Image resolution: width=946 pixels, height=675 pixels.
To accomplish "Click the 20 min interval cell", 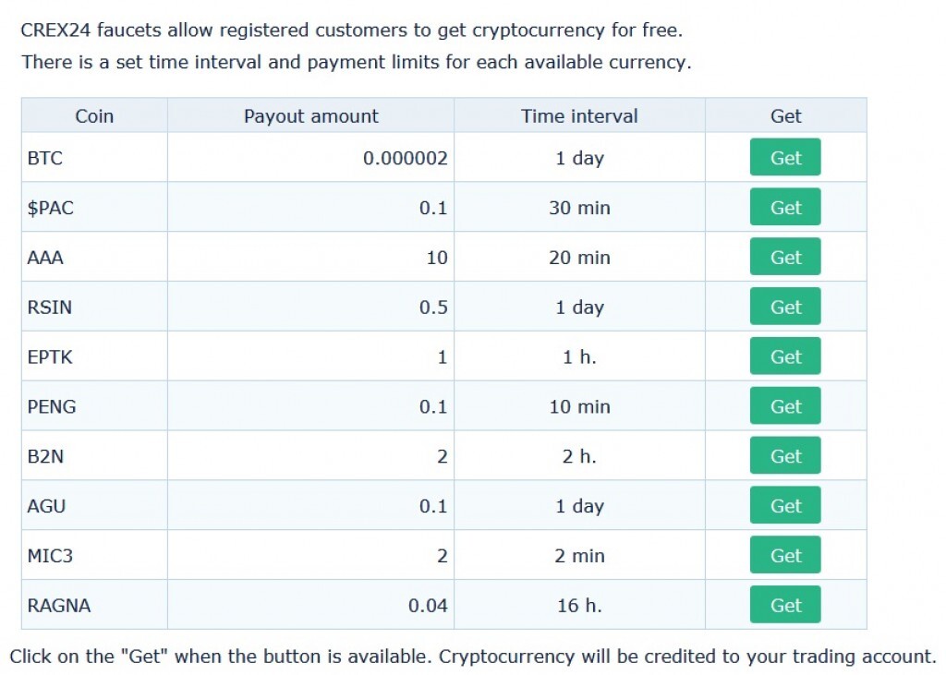I will [x=579, y=258].
